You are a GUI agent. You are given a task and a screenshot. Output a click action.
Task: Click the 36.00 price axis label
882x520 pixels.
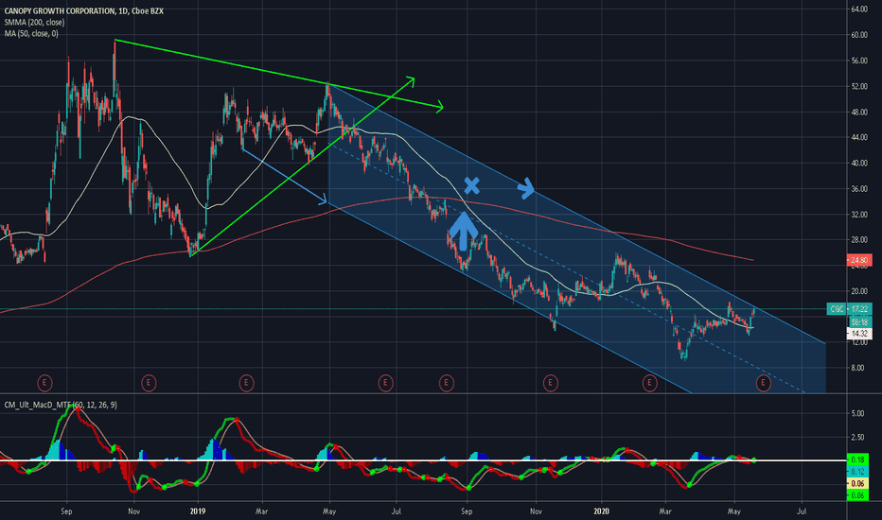click(859, 189)
